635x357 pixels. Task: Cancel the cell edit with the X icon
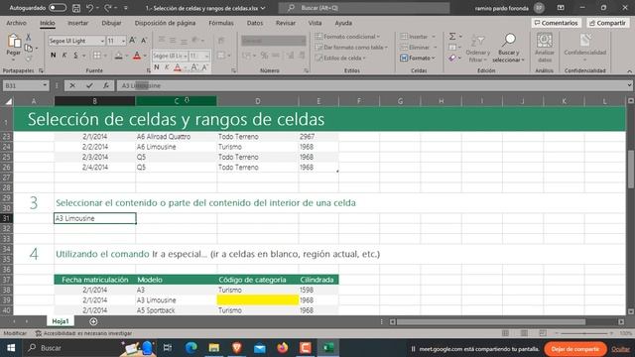72,85
